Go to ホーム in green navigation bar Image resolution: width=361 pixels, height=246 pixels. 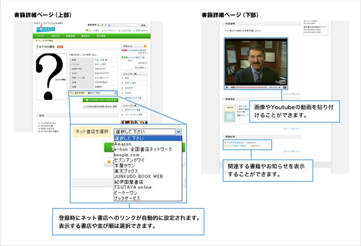41,36
